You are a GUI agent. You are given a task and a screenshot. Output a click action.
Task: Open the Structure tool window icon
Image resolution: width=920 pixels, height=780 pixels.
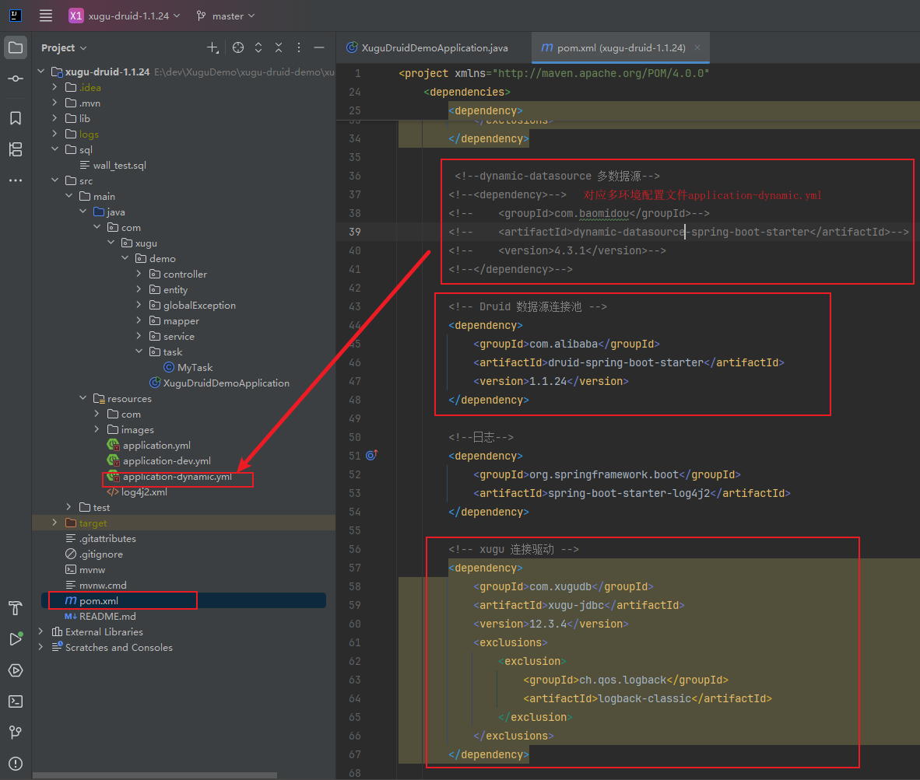coord(16,149)
